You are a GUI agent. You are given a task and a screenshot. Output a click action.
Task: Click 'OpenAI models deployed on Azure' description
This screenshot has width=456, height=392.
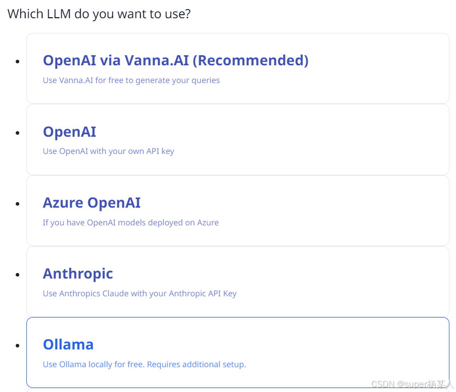131,222
